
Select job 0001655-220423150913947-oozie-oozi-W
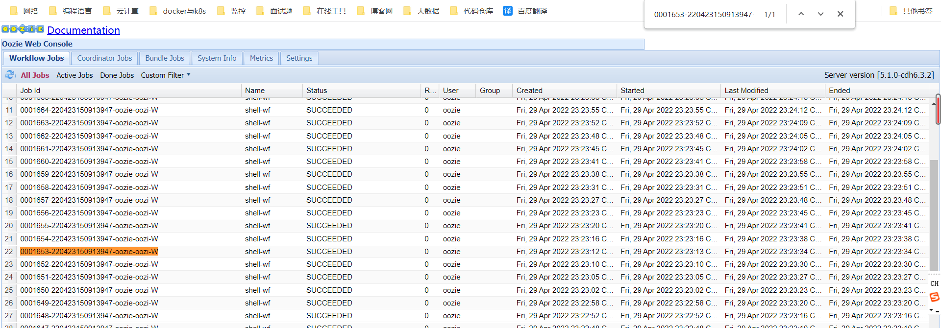point(89,226)
